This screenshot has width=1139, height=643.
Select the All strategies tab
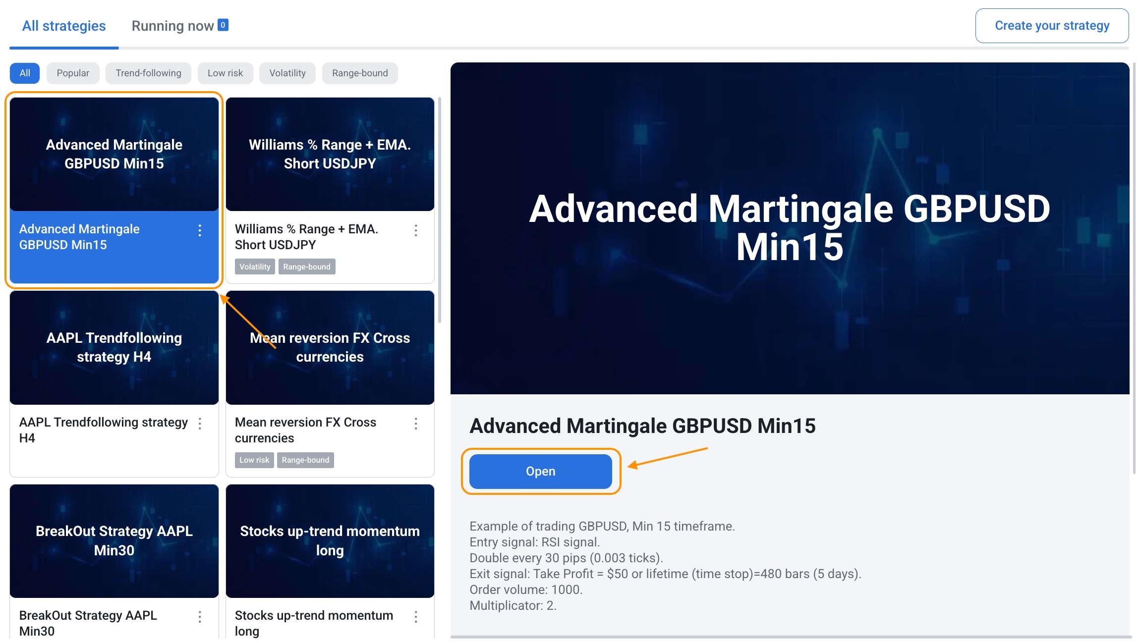[64, 26]
